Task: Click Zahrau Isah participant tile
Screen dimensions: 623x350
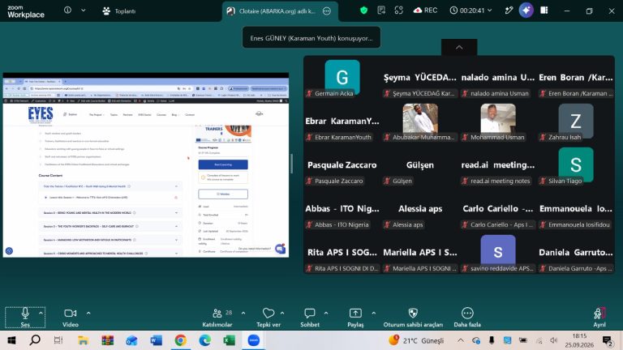Action: point(576,122)
